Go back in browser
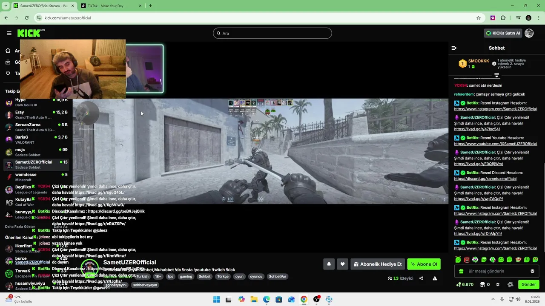 [6, 18]
